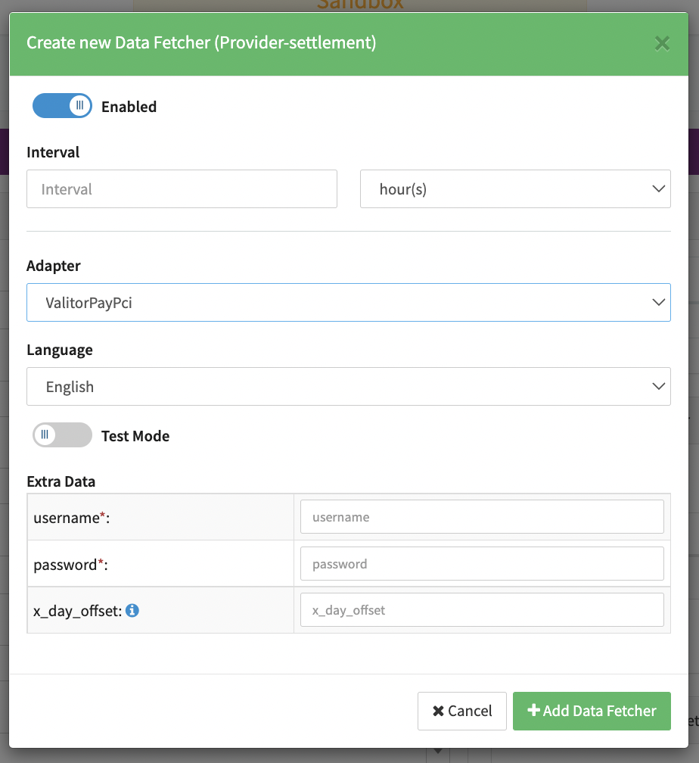Toggle the Enabled switch off
This screenshot has width=699, height=763.
click(62, 106)
